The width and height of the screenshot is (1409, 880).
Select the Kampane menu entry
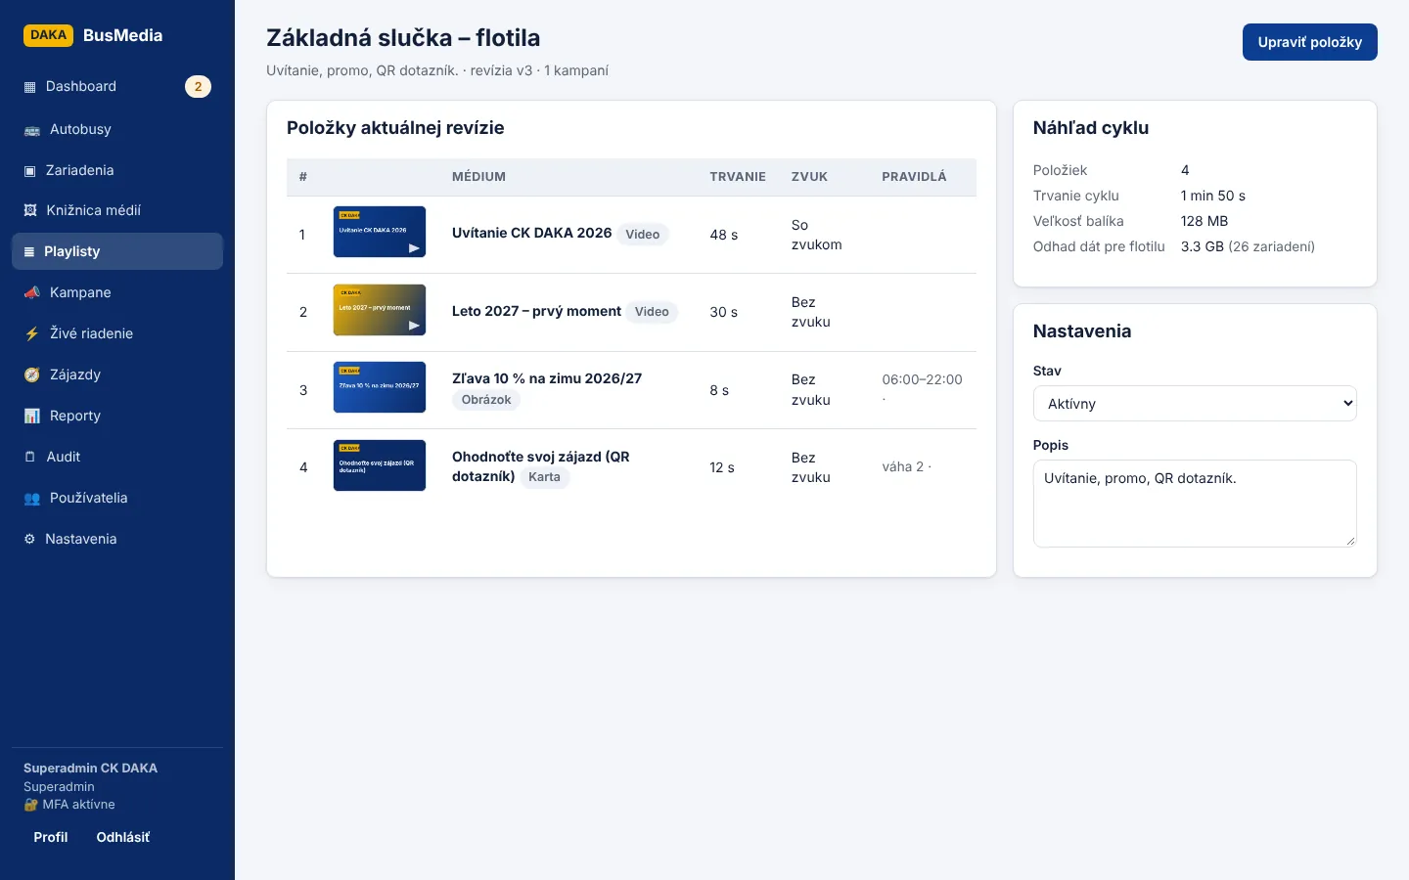click(x=117, y=293)
